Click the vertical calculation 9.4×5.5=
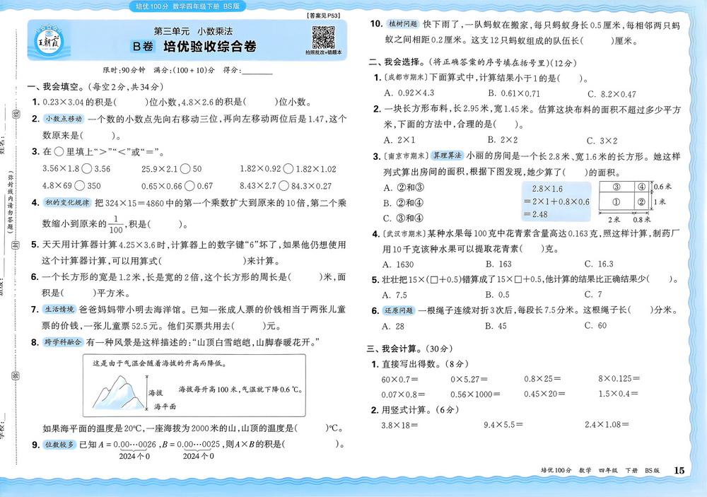The height and width of the screenshot is (497, 707). 503,425
